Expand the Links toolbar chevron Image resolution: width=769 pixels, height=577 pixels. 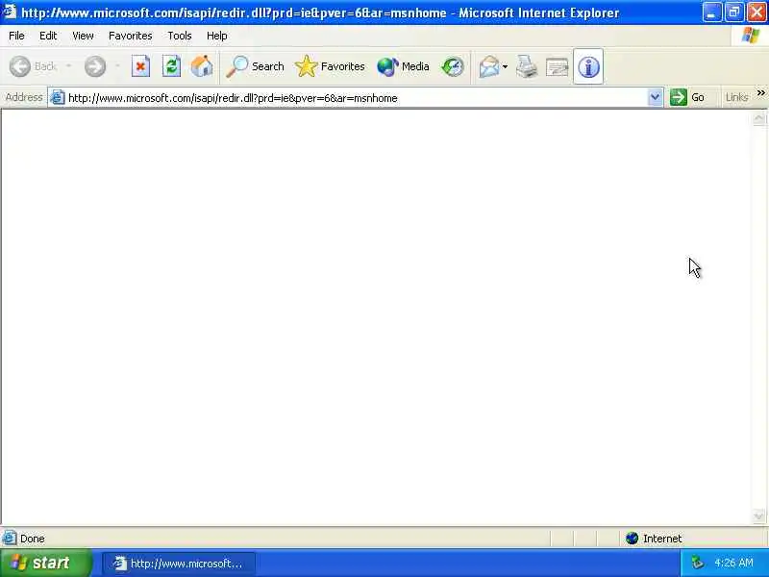pyautogui.click(x=760, y=92)
